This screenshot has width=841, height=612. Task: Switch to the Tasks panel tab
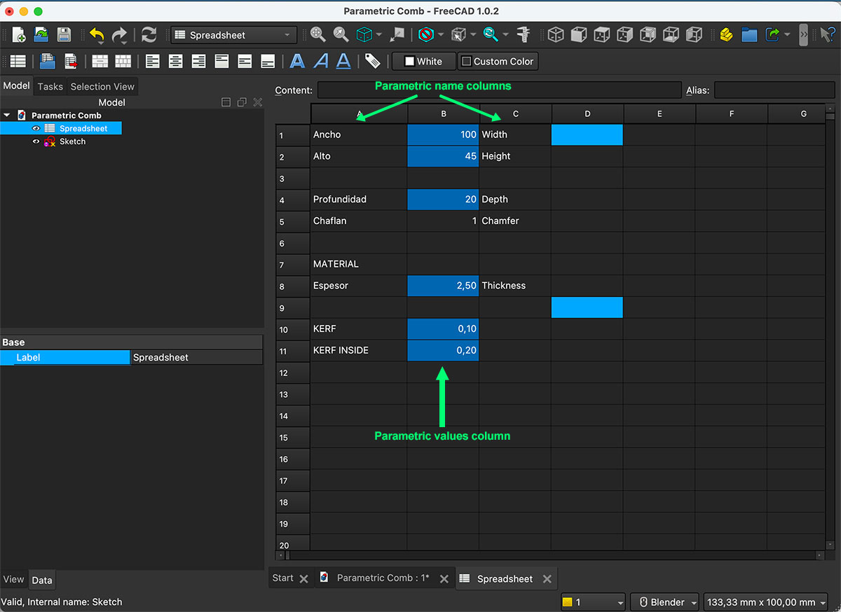point(50,87)
